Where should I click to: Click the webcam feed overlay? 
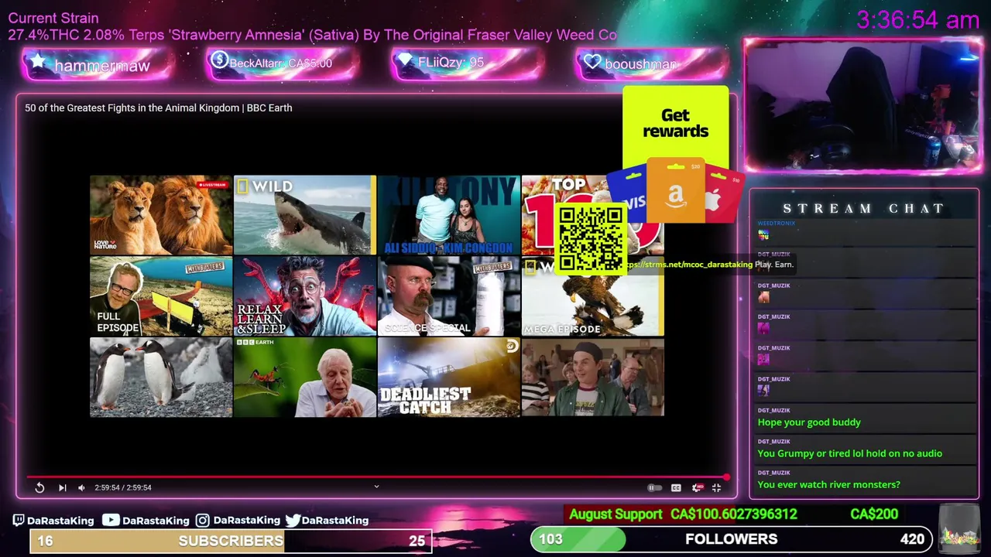[x=863, y=104]
